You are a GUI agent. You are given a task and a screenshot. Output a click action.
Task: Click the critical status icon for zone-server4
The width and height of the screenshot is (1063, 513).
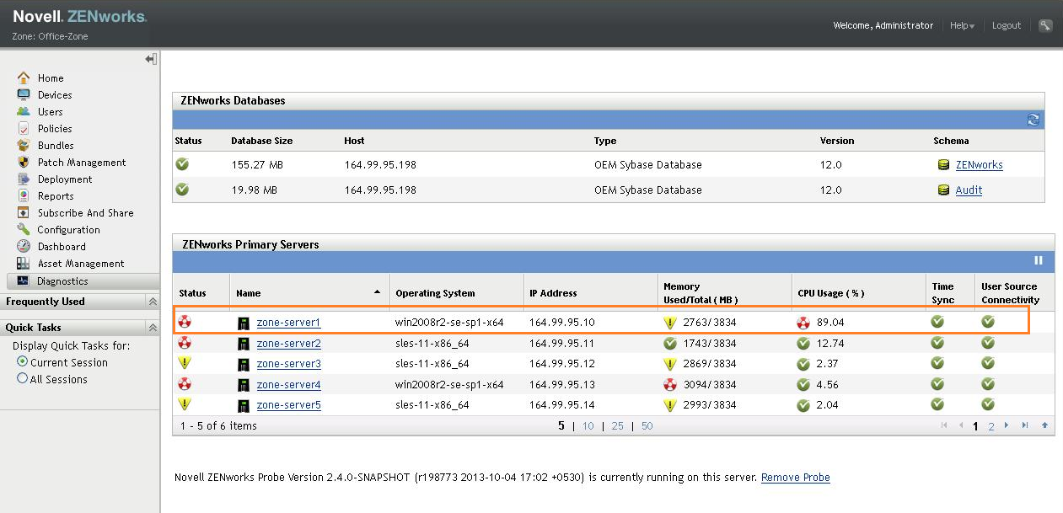[x=185, y=385]
